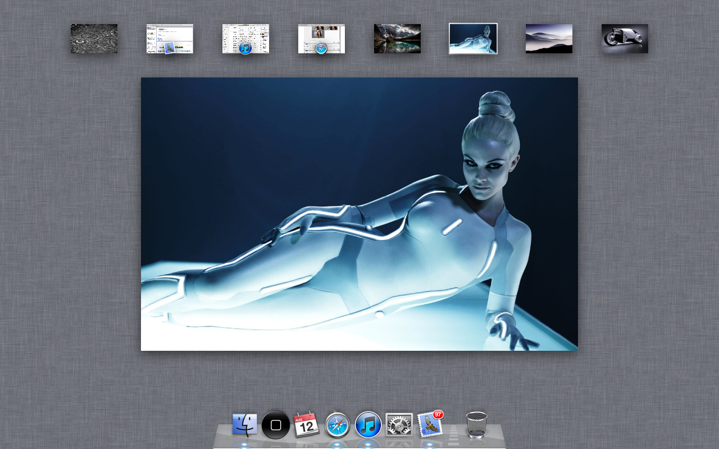Open System Preferences gear in the dock

click(399, 425)
